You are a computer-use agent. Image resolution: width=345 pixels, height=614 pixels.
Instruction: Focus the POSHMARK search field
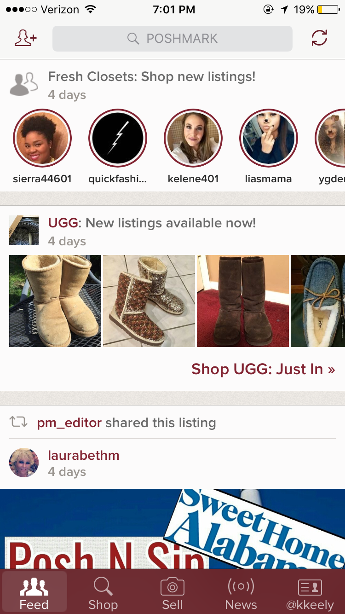coord(172,39)
